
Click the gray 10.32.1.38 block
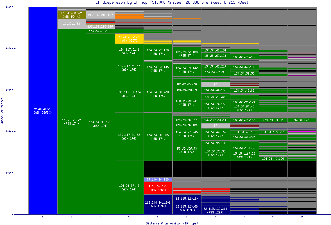(71, 24)
